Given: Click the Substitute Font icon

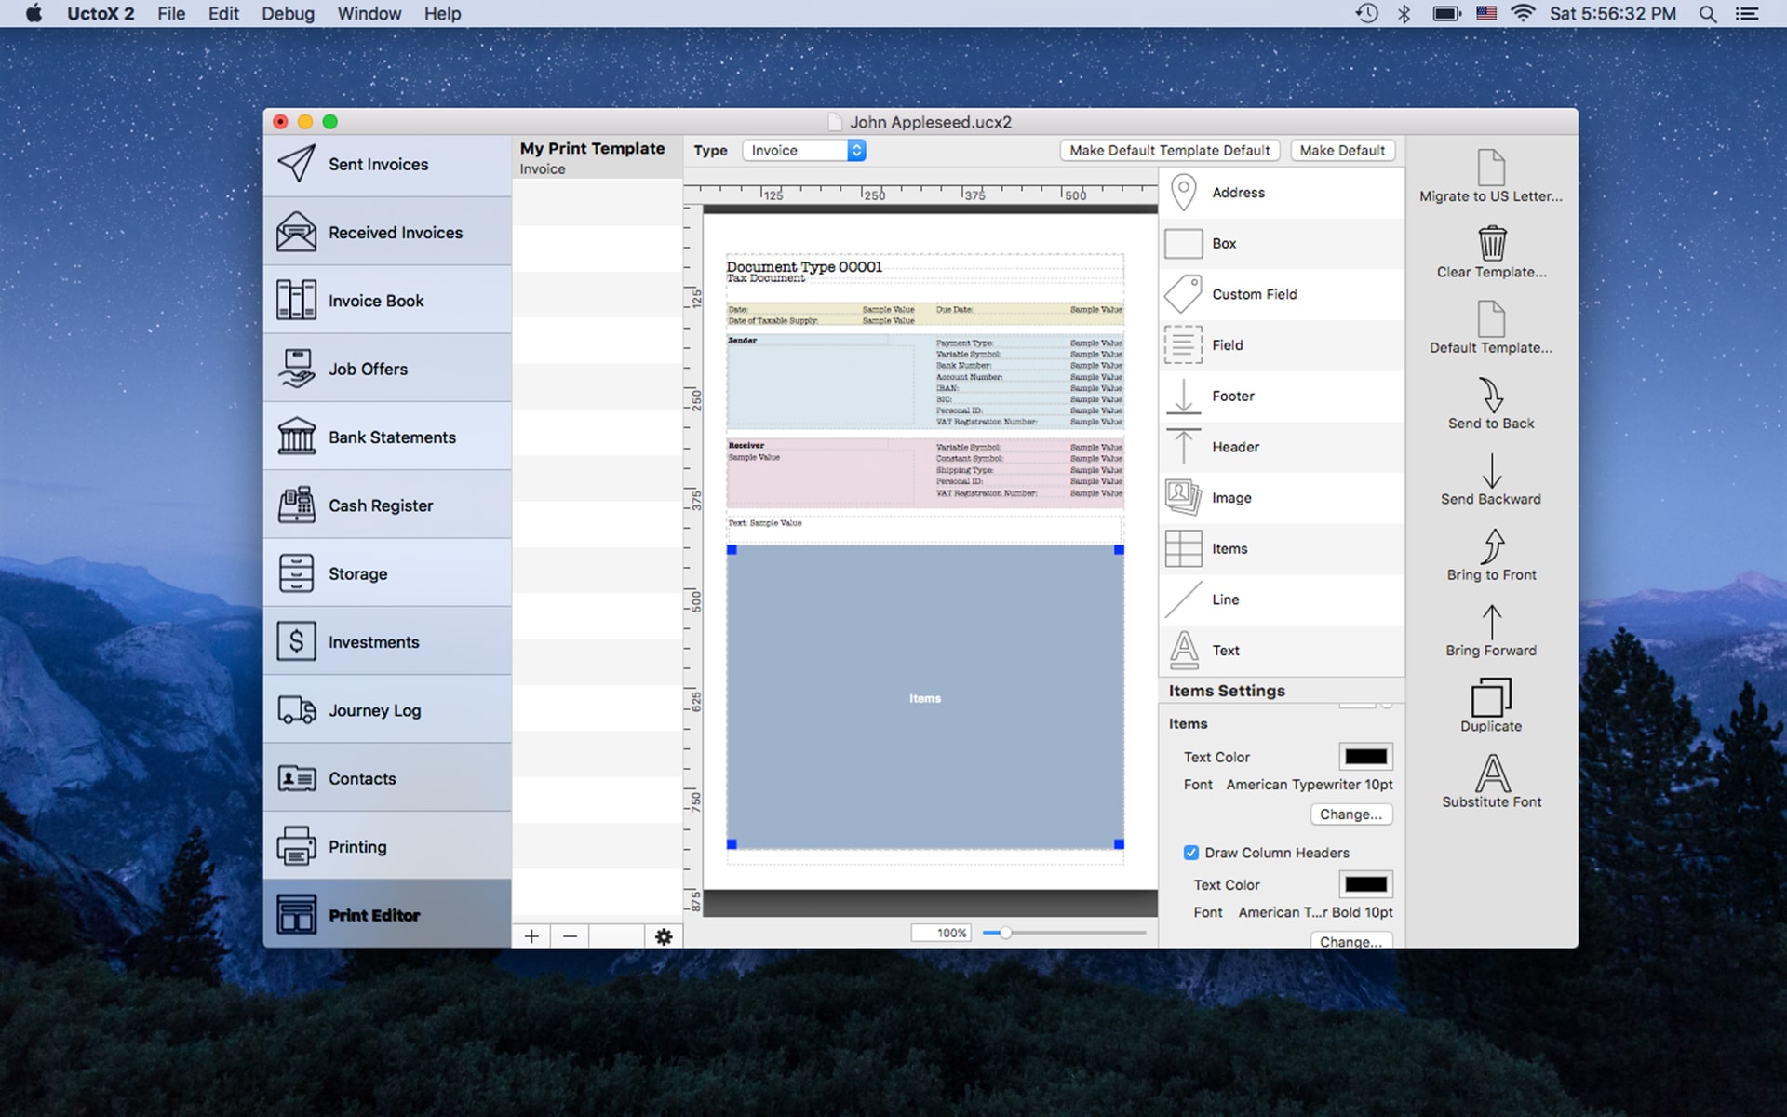Looking at the screenshot, I should tap(1491, 774).
